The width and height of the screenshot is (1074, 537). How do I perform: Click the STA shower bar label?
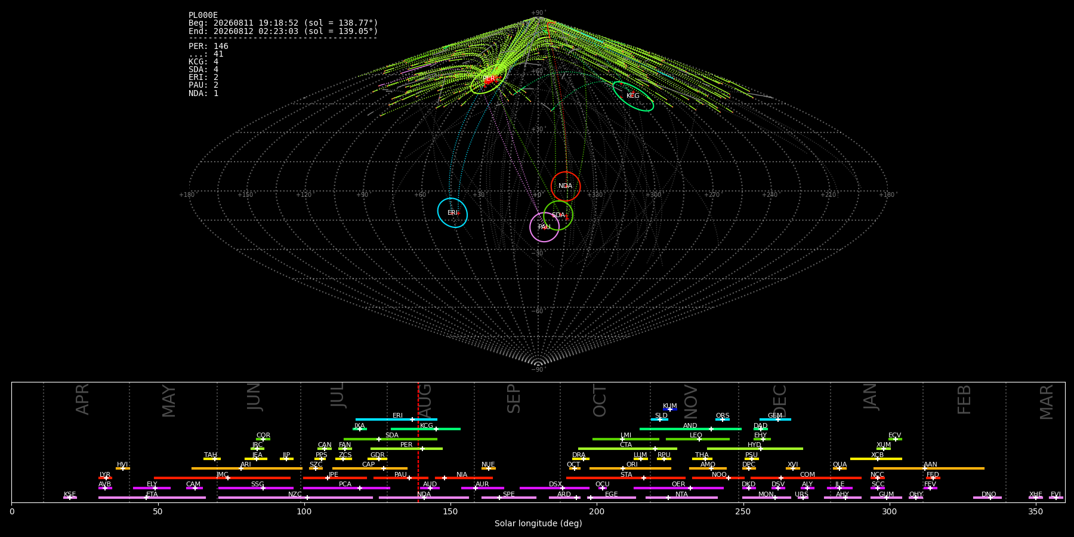click(626, 475)
